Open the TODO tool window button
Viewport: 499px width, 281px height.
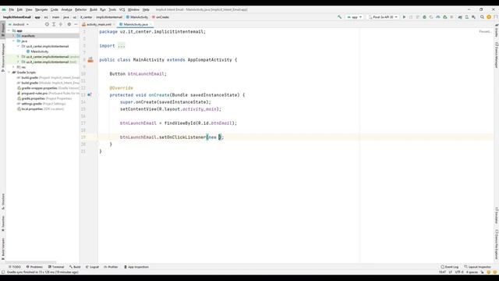[x=15, y=267]
